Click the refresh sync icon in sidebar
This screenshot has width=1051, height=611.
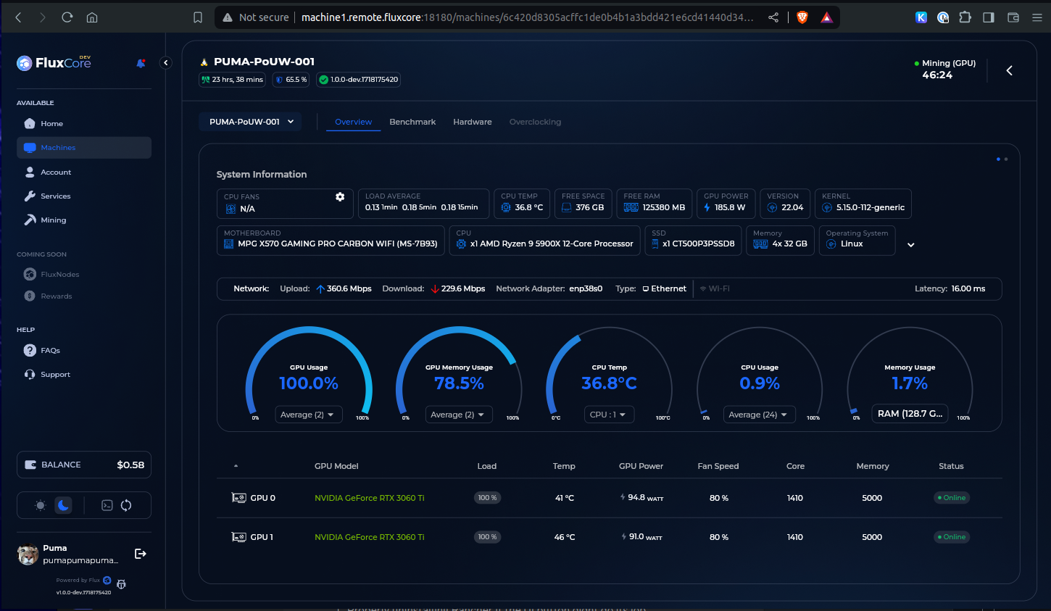pos(126,505)
